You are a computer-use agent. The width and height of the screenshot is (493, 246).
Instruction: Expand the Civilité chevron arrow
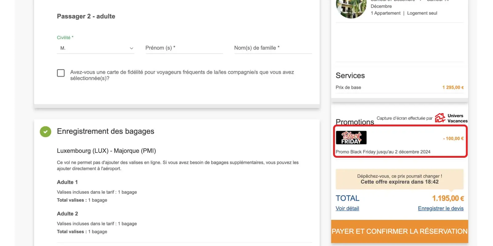point(132,48)
